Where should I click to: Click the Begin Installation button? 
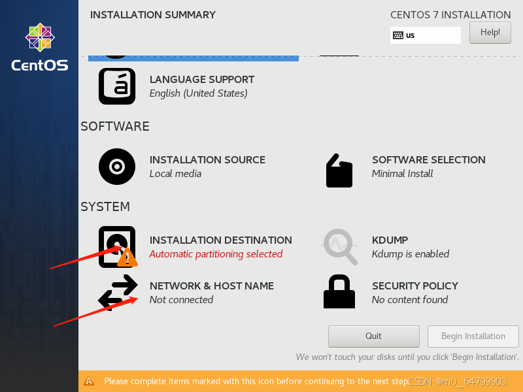(x=473, y=336)
